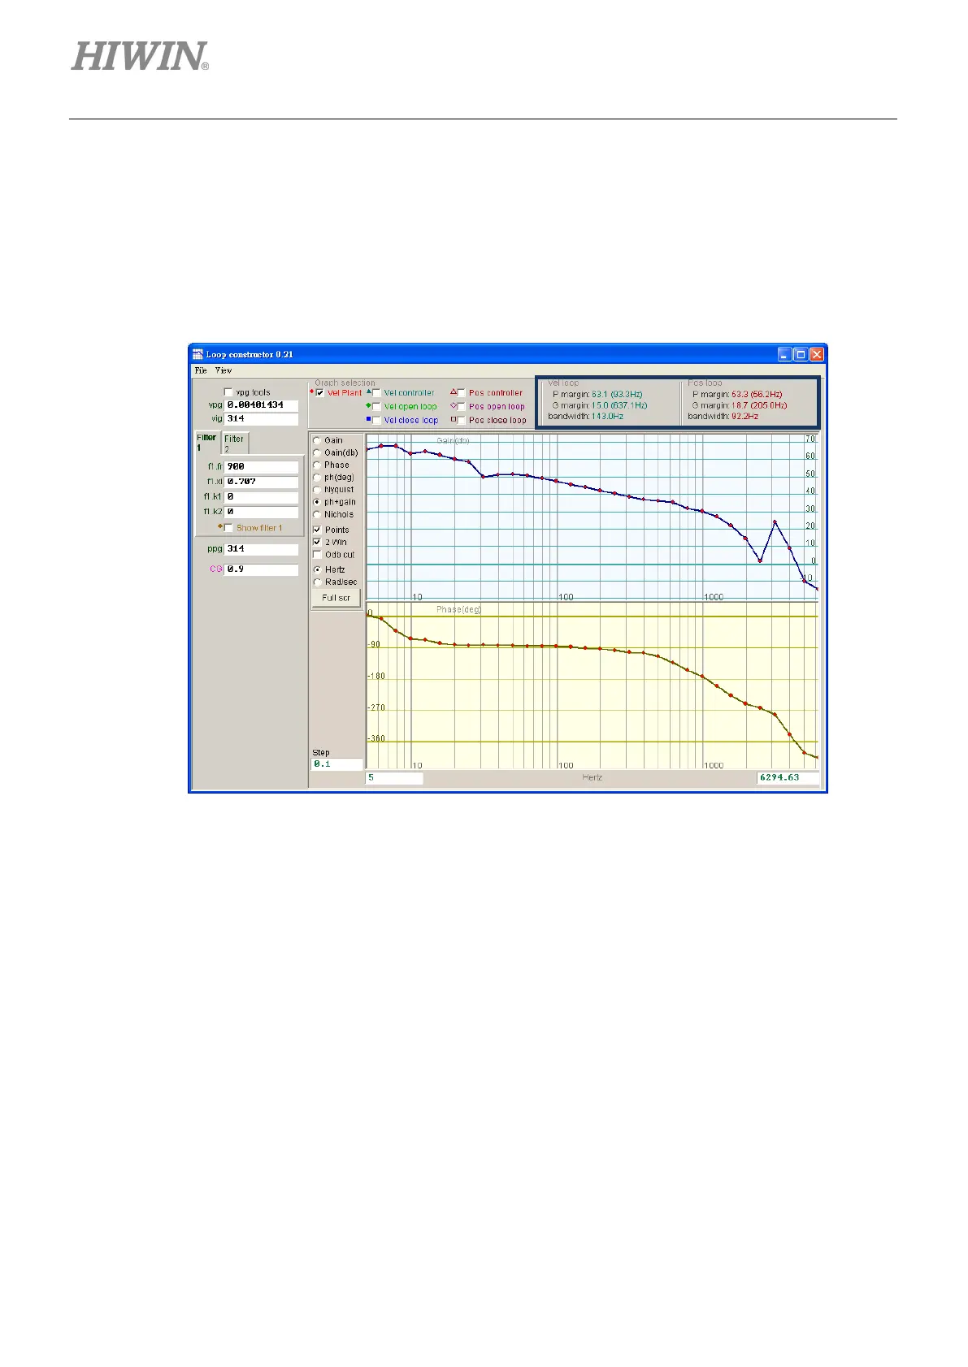Viewport: 968px width, 1367px height.
Task: Select the Gain radio button
Action: click(317, 440)
